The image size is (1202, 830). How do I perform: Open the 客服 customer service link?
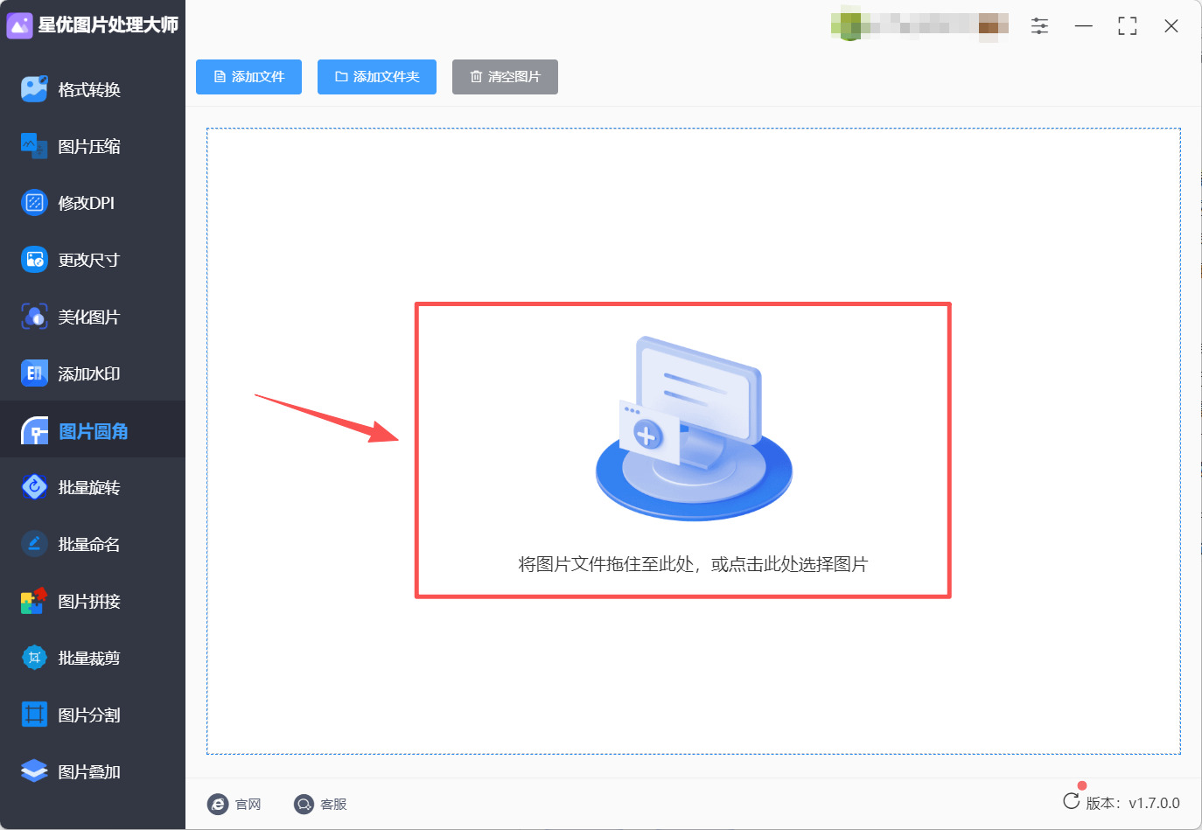point(320,804)
